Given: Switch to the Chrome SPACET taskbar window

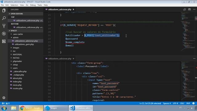Looking at the screenshot, I should (x=31, y=108).
